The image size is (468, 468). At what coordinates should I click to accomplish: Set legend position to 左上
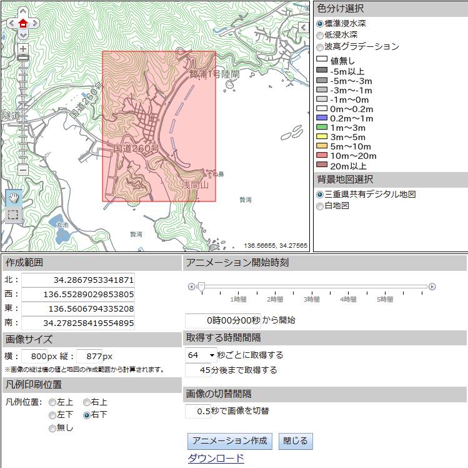[x=52, y=402]
